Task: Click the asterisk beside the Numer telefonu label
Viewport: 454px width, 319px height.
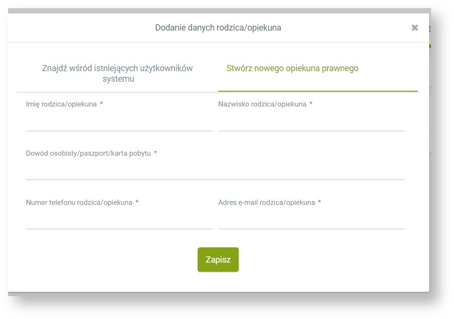Action: point(137,202)
